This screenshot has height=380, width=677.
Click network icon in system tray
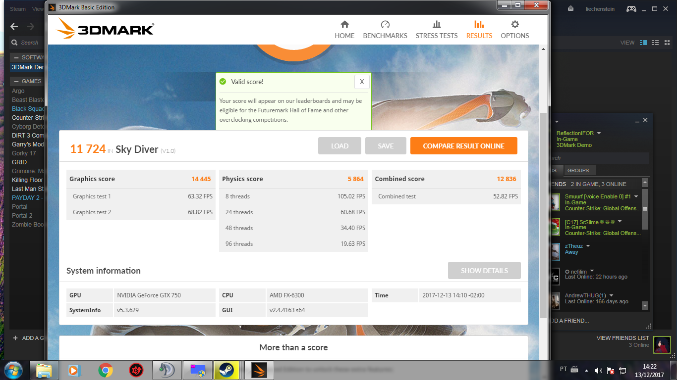pyautogui.click(x=622, y=370)
